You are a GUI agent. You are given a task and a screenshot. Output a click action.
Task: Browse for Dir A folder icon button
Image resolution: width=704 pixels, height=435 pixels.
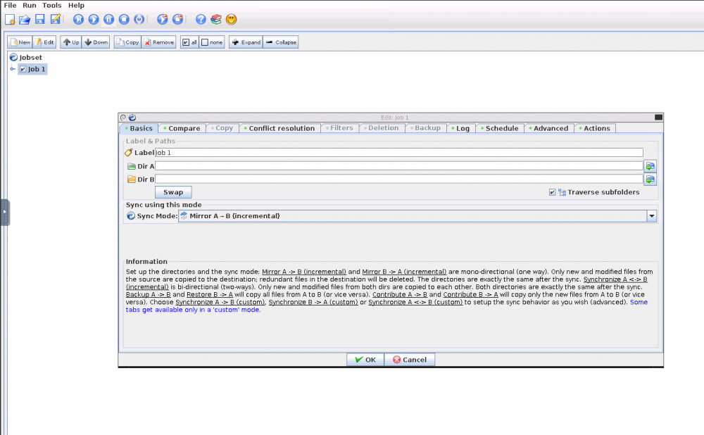[x=650, y=166]
